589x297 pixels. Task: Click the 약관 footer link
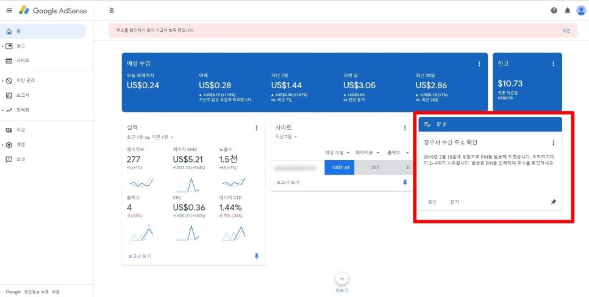[55, 292]
